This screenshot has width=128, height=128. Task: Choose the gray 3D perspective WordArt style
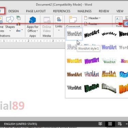click(x=109, y=88)
